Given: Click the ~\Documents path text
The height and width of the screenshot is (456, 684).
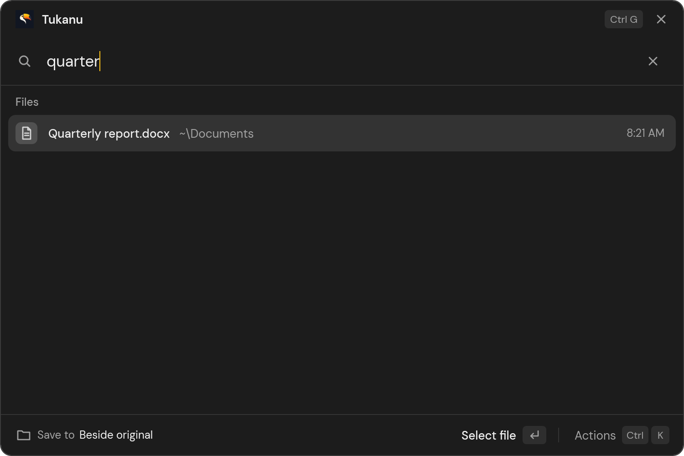Looking at the screenshot, I should pyautogui.click(x=217, y=134).
